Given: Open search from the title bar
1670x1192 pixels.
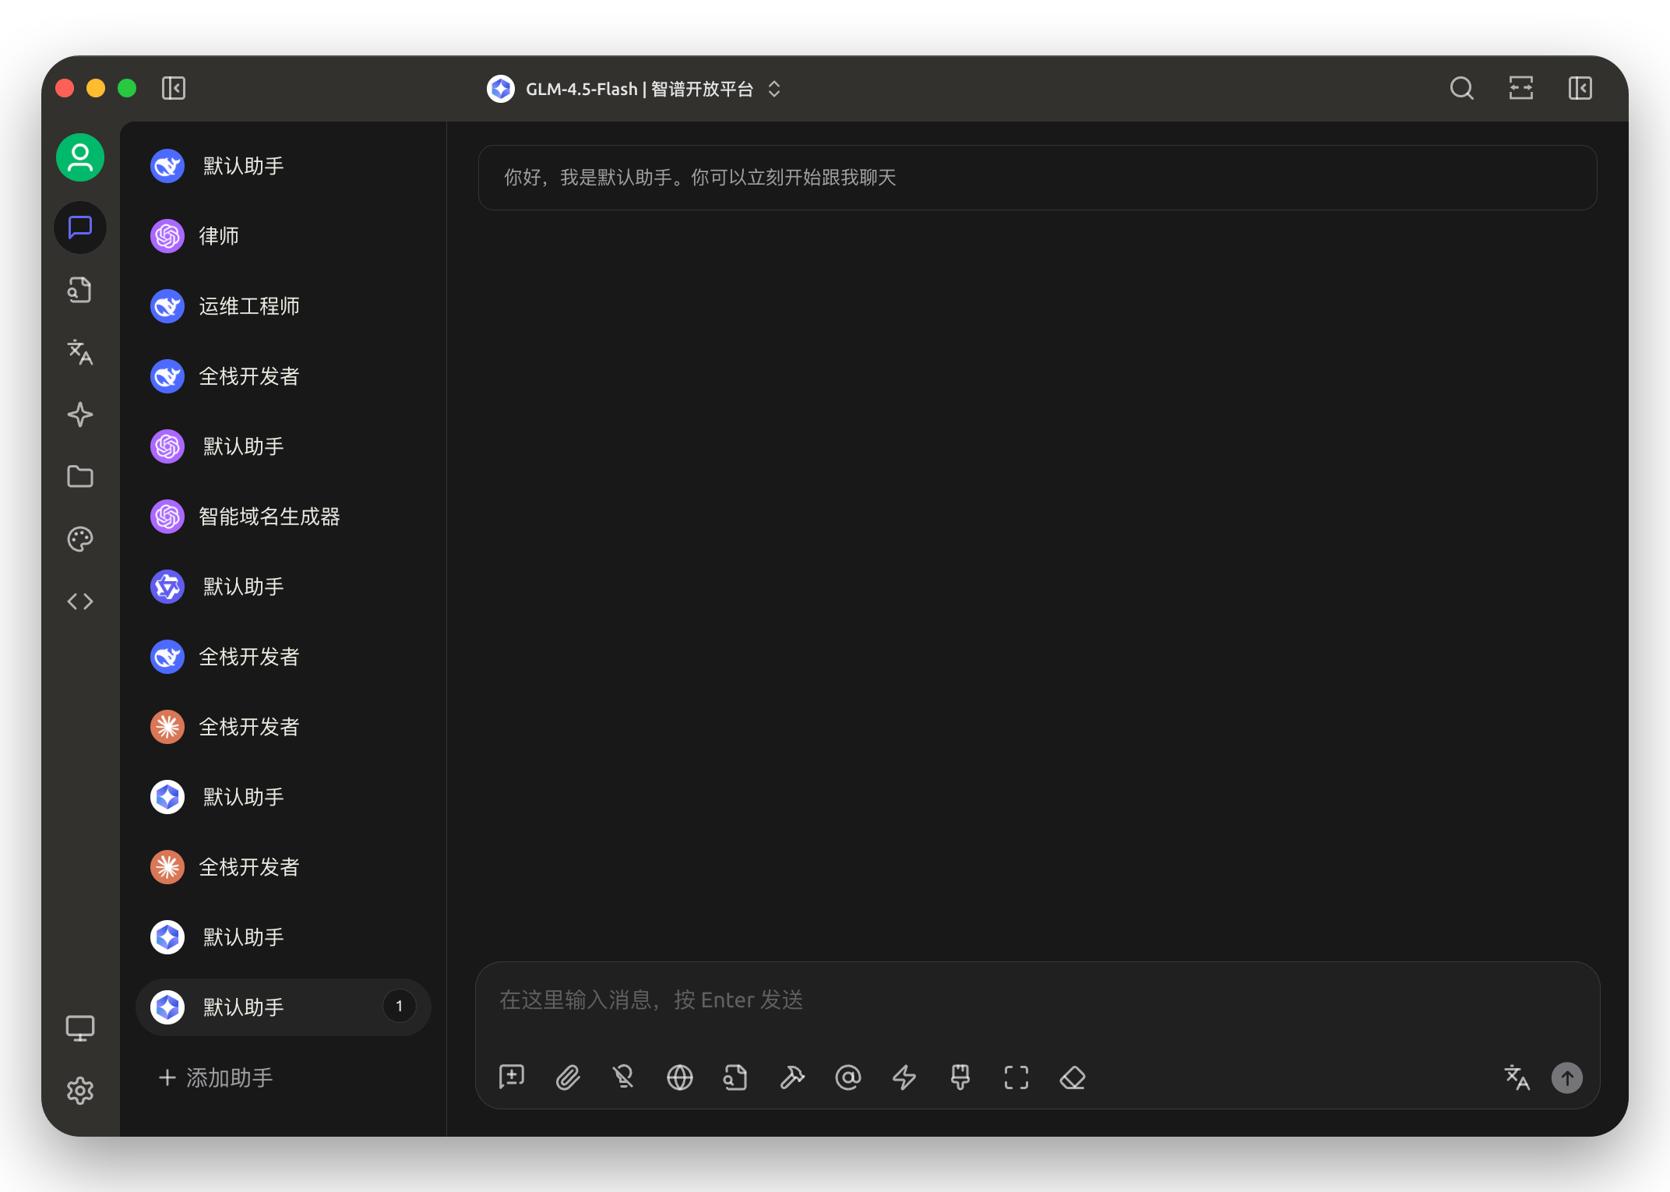Looking at the screenshot, I should point(1461,88).
